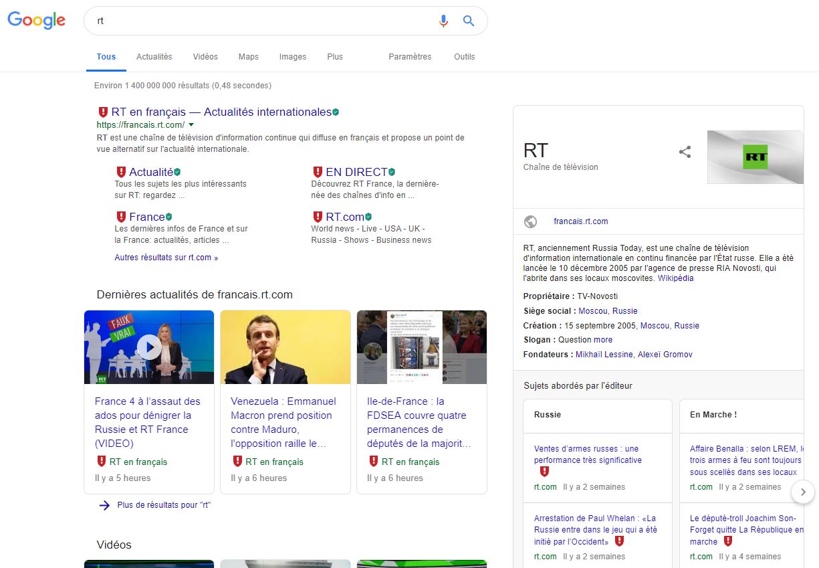Click red shield after Joachim Son-Forget headline
This screenshot has height=568, width=819.
pyautogui.click(x=728, y=541)
